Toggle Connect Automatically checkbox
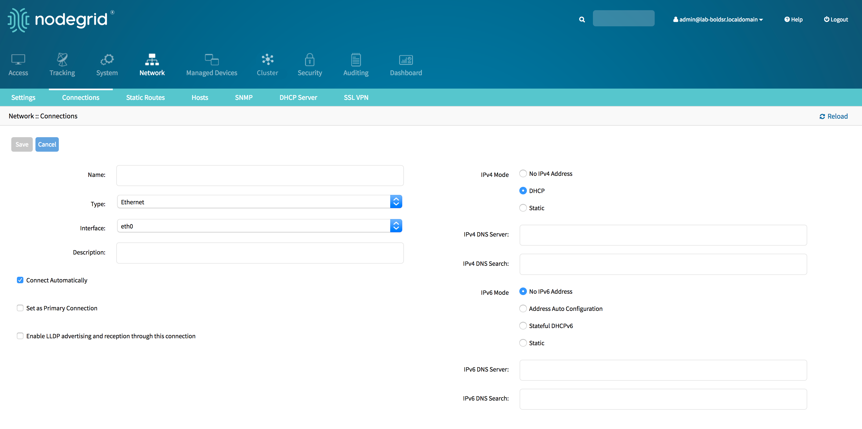 (x=20, y=280)
